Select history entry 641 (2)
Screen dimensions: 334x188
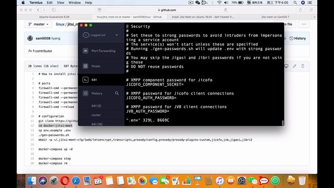[x=96, y=106]
